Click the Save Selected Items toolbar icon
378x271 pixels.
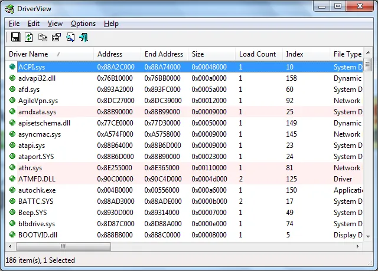tap(16, 37)
